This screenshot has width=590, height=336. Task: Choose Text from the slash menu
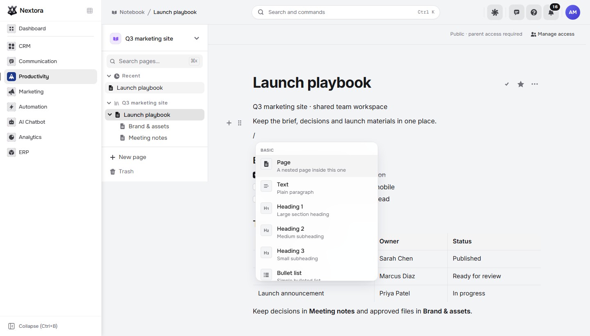click(316, 188)
